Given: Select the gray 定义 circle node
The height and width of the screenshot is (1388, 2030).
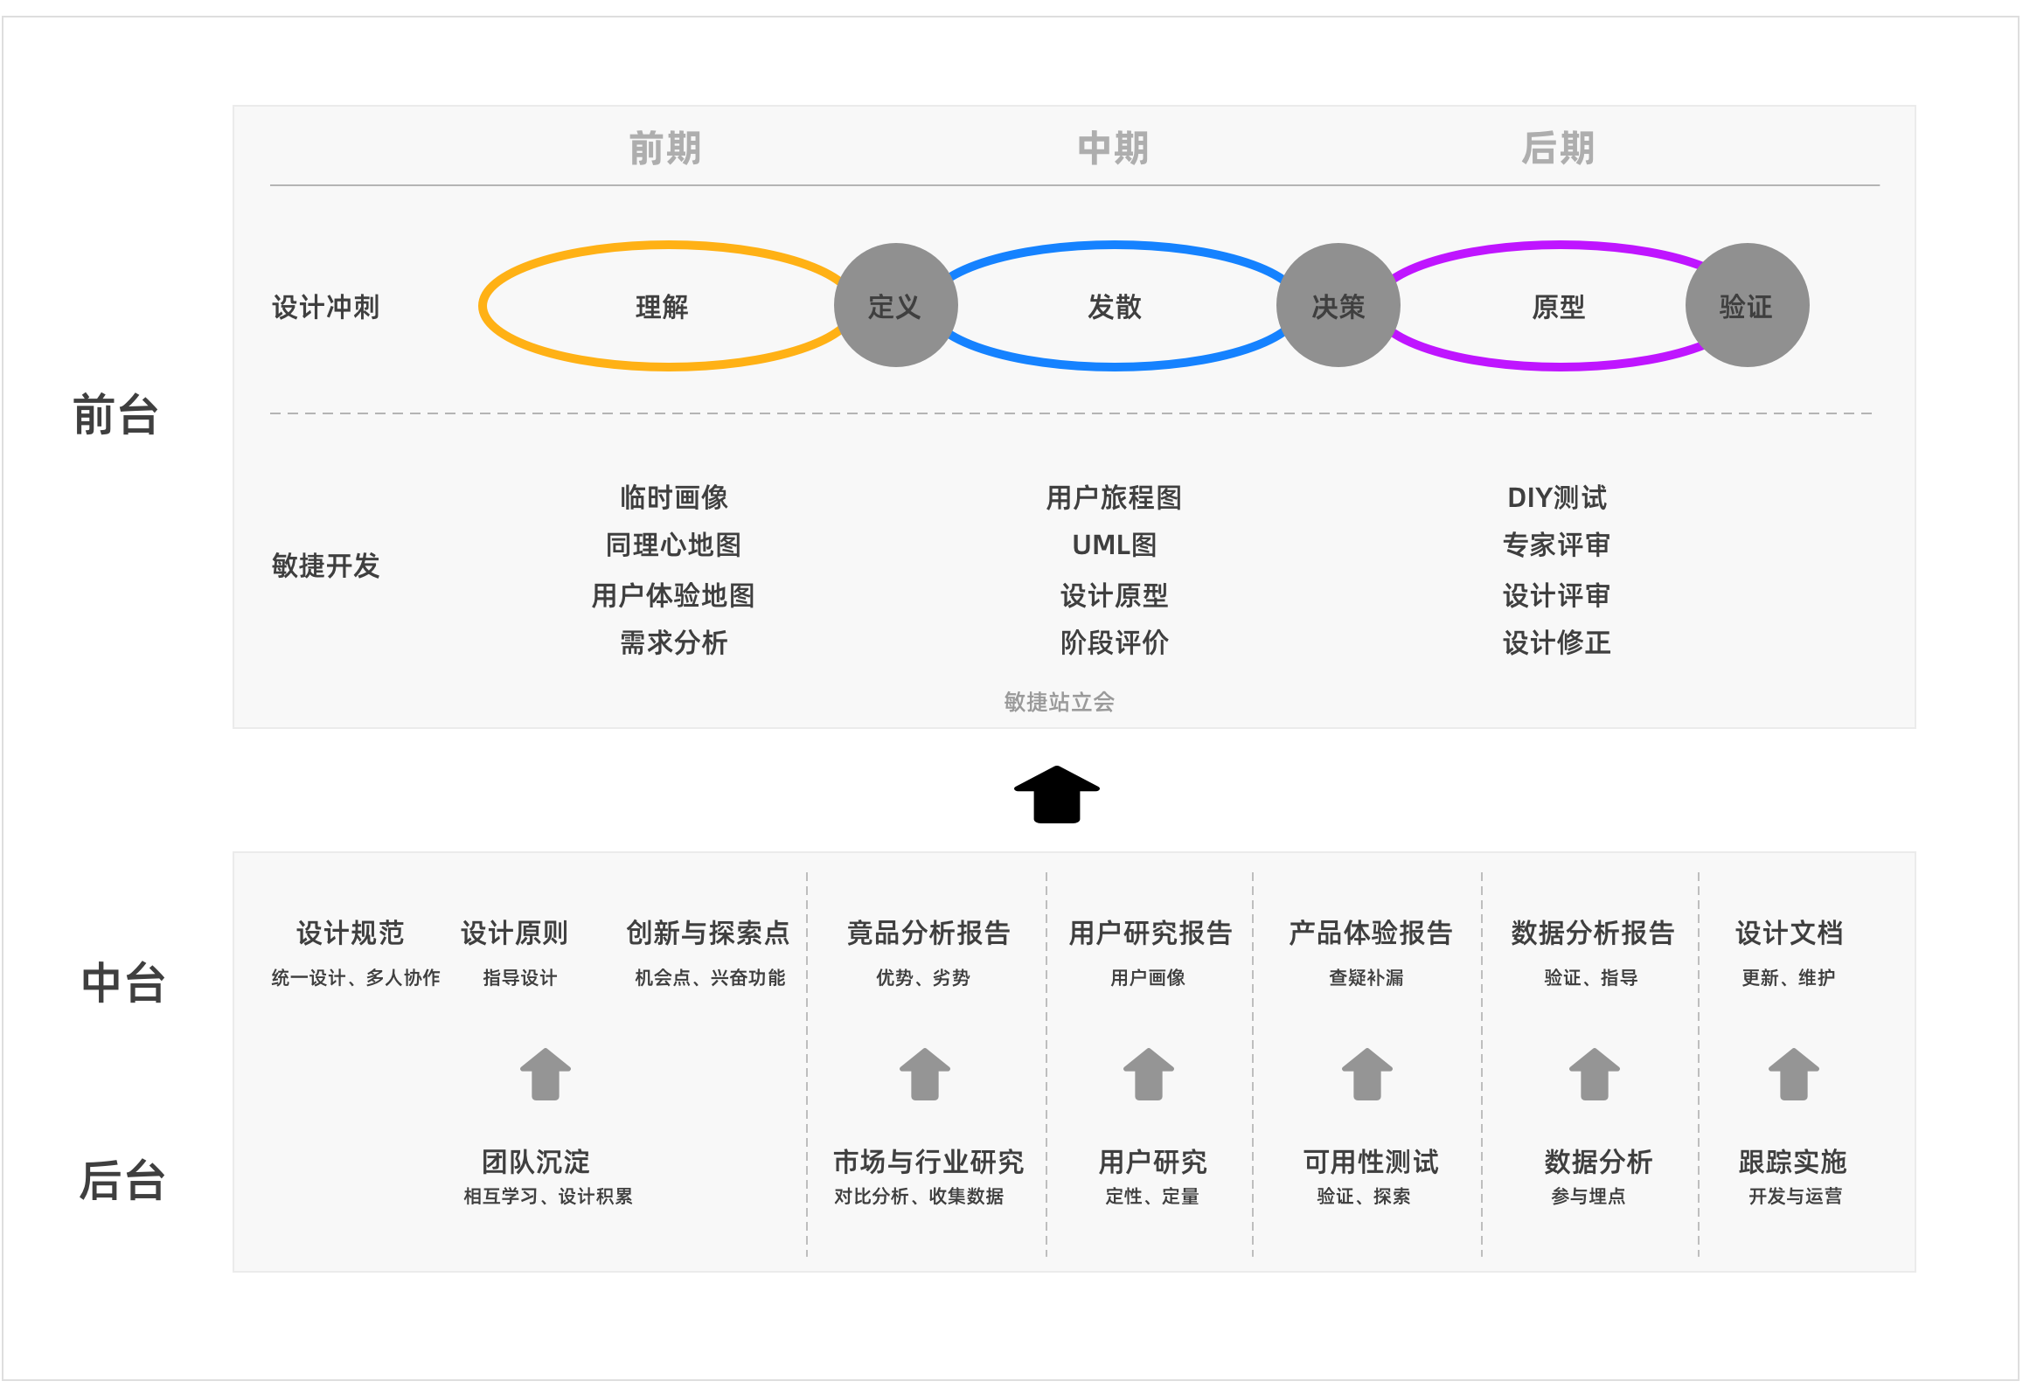Looking at the screenshot, I should (x=895, y=305).
